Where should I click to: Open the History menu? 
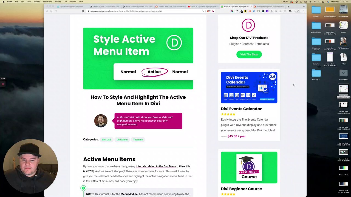[x=36, y=2]
